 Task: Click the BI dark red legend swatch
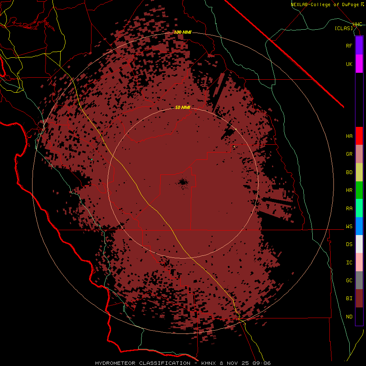pos(359,298)
